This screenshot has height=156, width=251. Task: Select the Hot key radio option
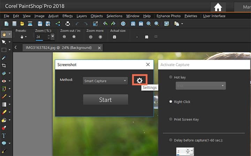point(170,77)
